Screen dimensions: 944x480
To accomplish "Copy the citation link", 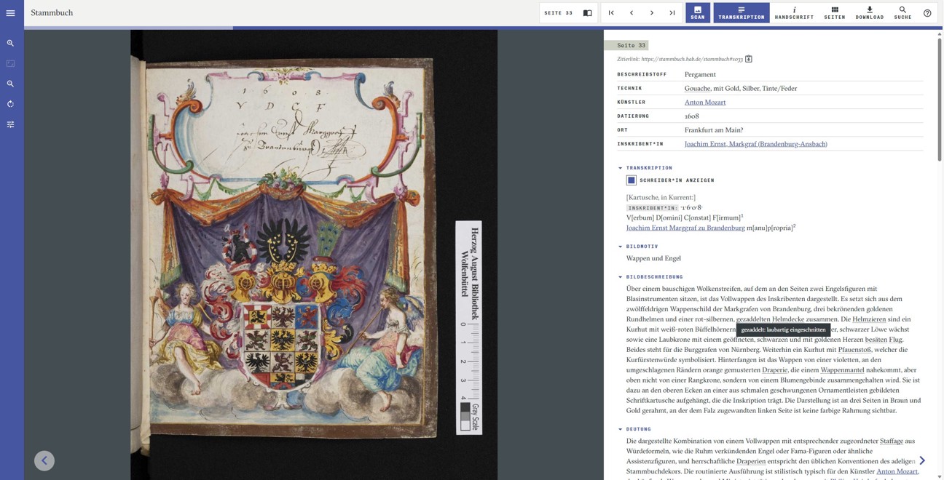I will click(x=748, y=59).
